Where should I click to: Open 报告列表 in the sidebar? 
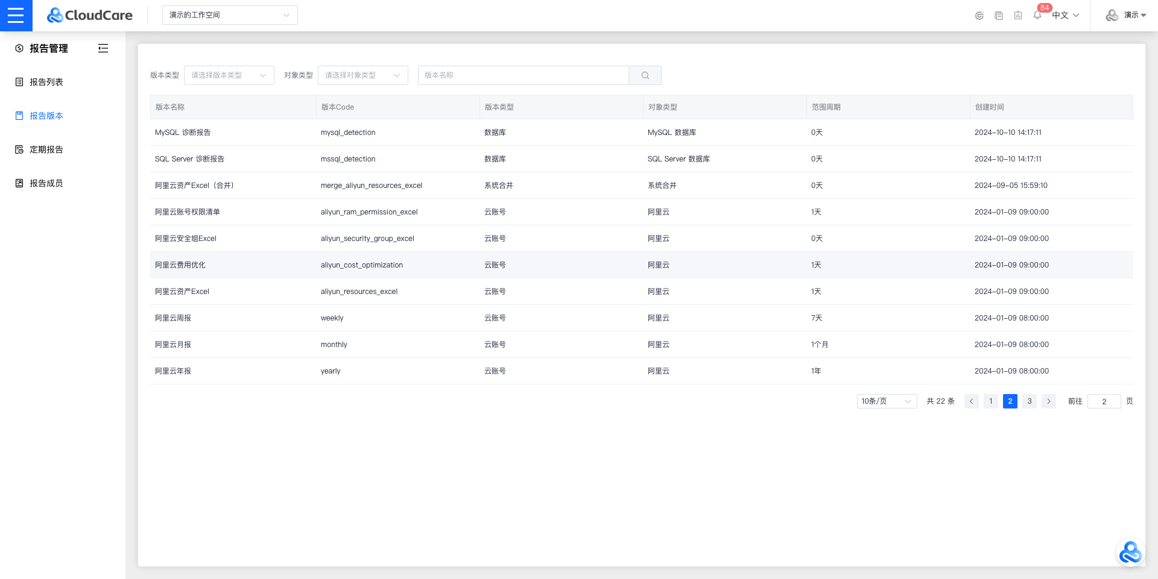[46, 82]
